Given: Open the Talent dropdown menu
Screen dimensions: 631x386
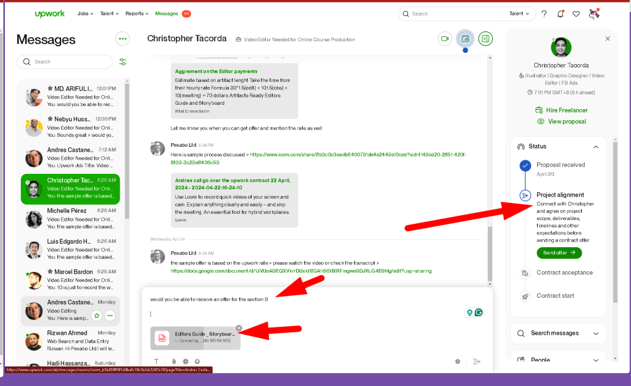Looking at the screenshot, I should (x=109, y=14).
